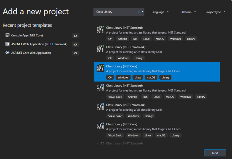Open the Language filter dropdown
The image size is (232, 159).
coord(160,12)
